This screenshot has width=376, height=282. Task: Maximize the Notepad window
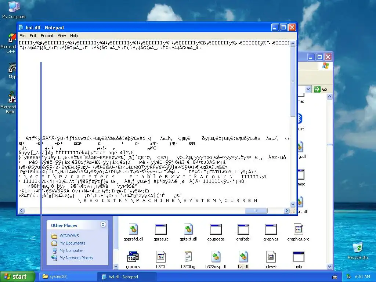pos(283,28)
